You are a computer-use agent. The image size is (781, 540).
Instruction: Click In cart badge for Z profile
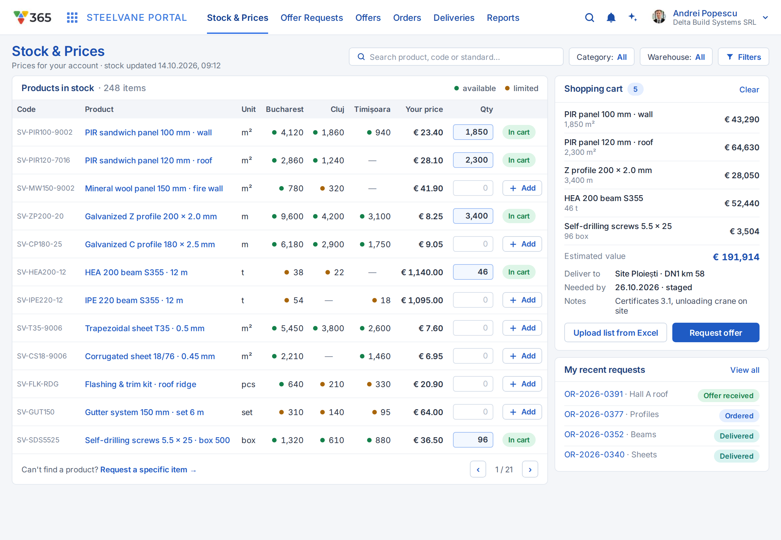click(x=518, y=216)
